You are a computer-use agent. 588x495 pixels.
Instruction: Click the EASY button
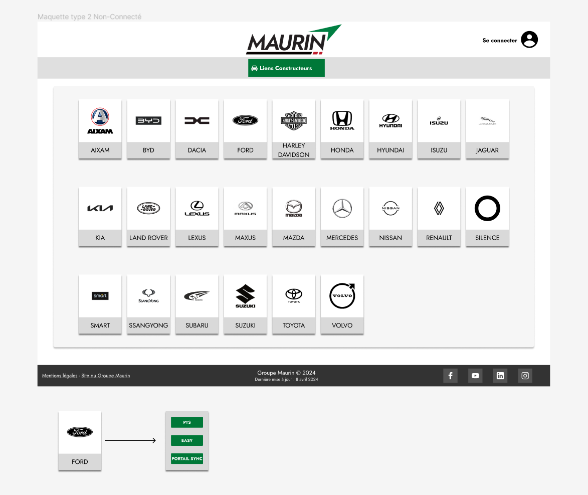(187, 440)
